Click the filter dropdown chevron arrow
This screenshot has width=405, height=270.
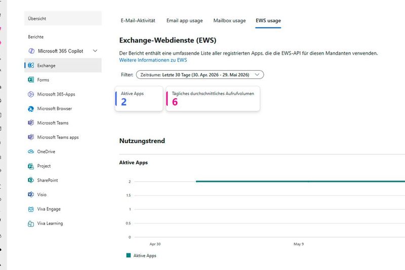(x=257, y=74)
